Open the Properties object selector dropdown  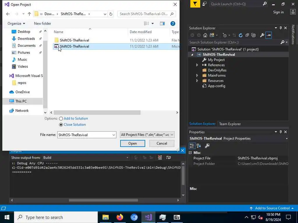coord(287,139)
